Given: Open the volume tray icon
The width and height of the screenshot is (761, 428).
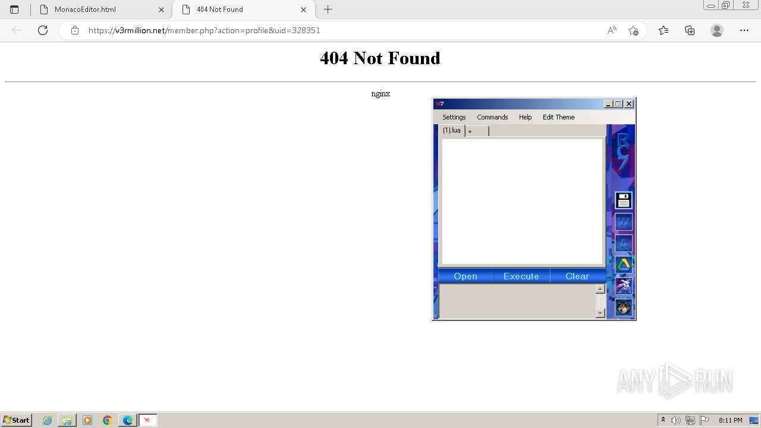Looking at the screenshot, I should point(676,420).
